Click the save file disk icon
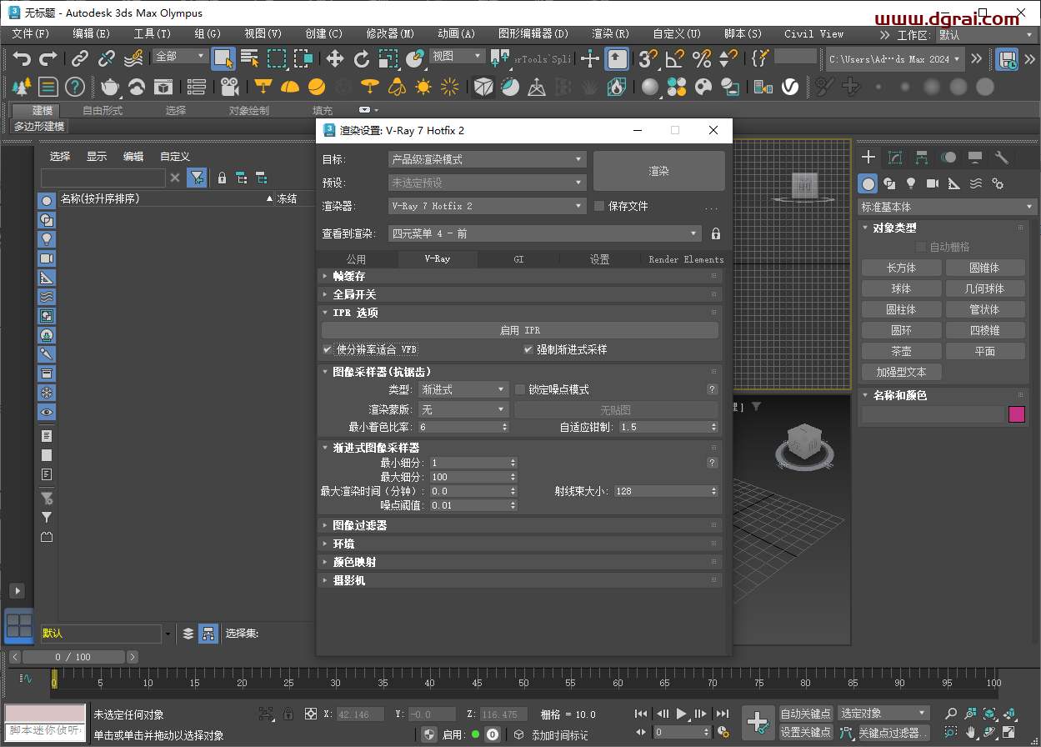Viewport: 1041px width, 747px height. pyautogui.click(x=1007, y=58)
